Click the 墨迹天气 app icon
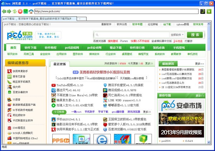Screen dimensions: 215x151 click(x=53, y=91)
